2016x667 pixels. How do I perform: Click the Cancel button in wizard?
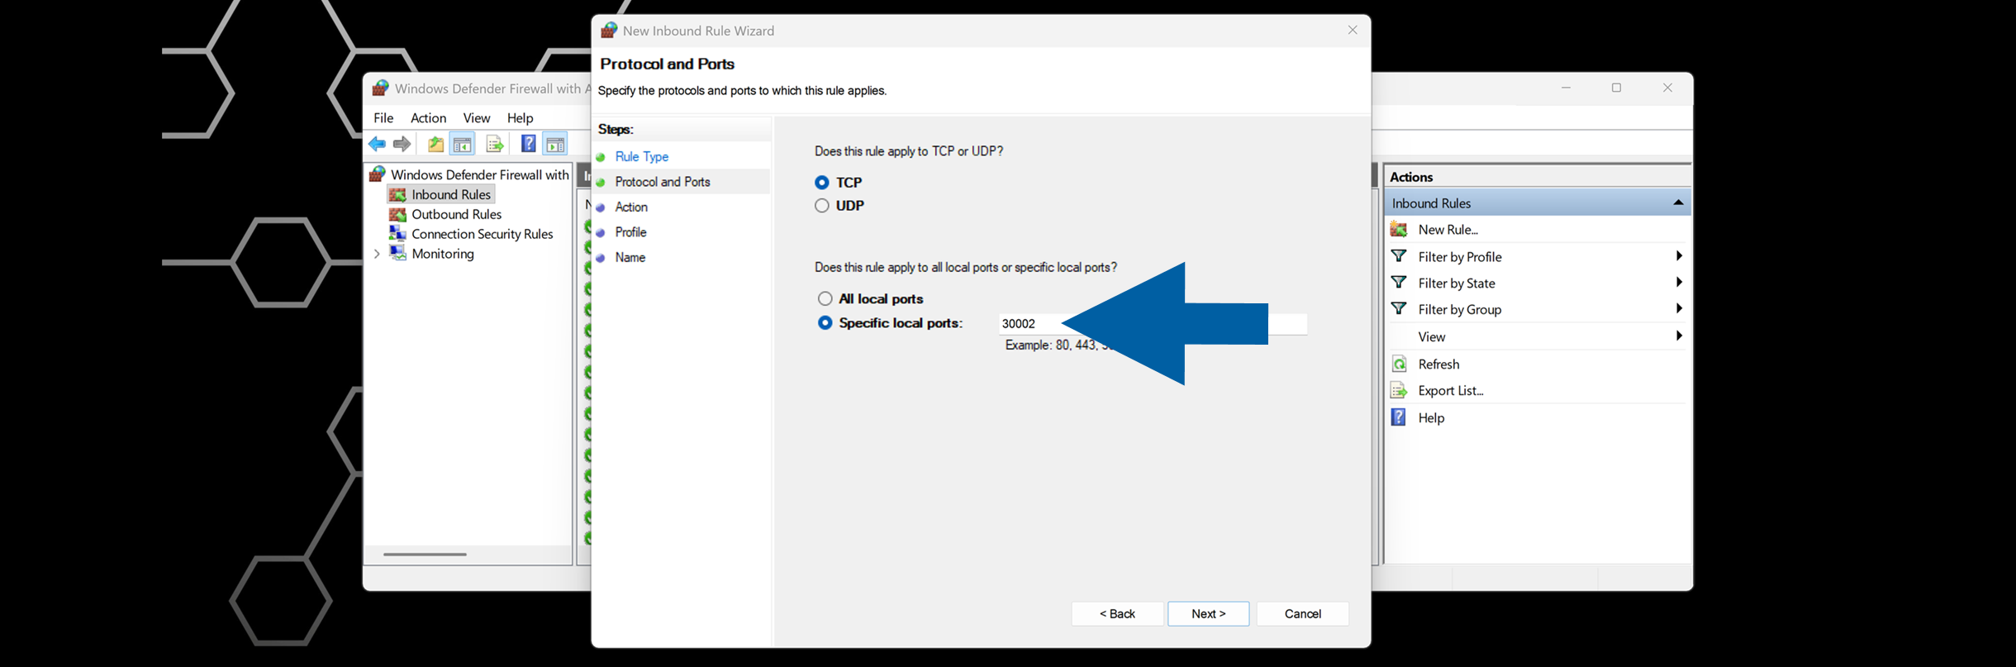[1302, 613]
